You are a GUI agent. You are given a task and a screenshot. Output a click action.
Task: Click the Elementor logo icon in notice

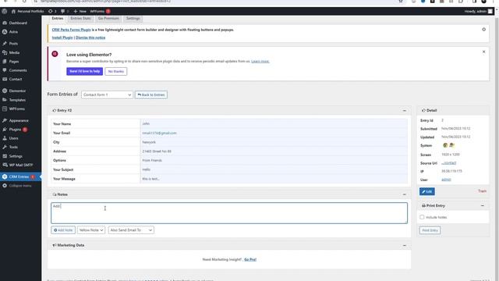(55, 54)
